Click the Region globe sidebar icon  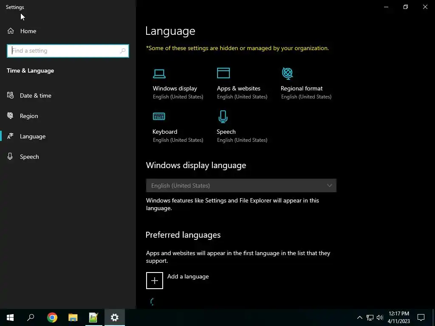(10, 115)
